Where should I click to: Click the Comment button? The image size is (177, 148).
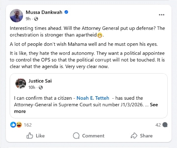pyautogui.click(x=88, y=136)
